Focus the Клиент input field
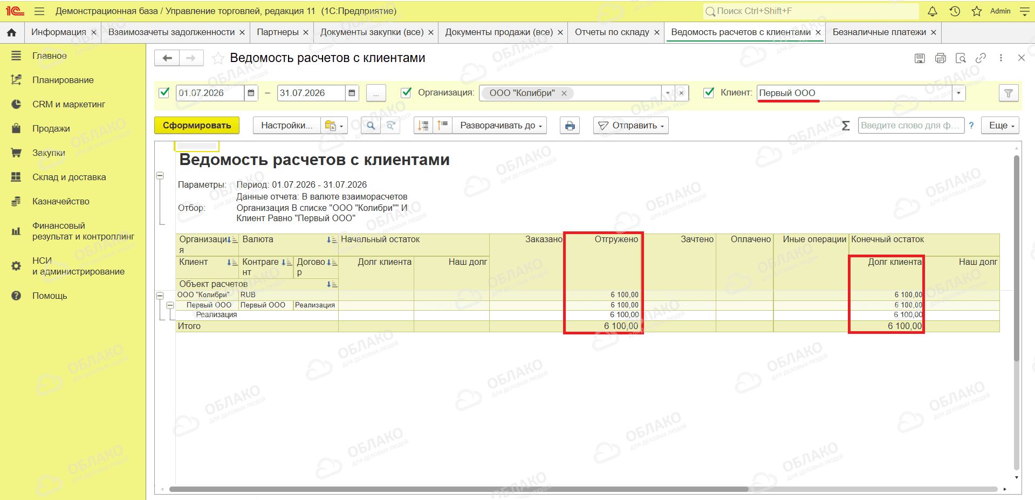This screenshot has height=500, width=1035. click(854, 93)
